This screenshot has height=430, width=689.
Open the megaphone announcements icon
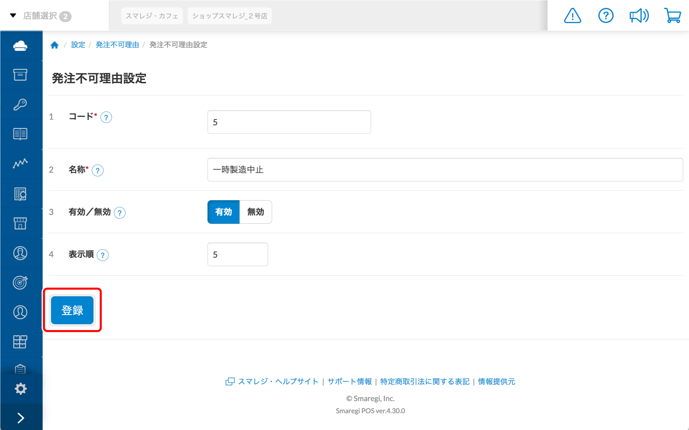tap(639, 15)
